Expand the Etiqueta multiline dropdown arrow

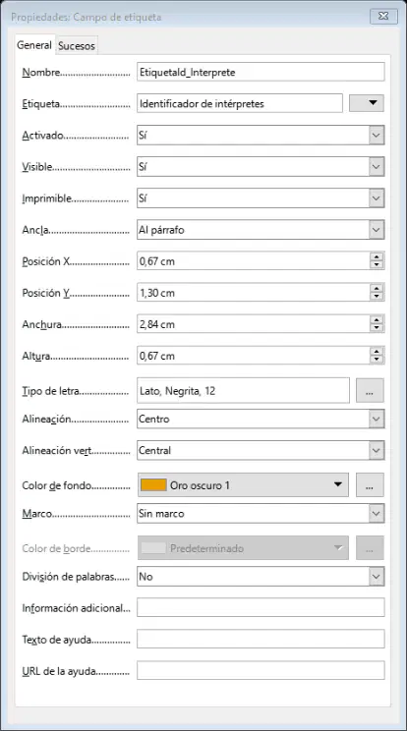(367, 103)
